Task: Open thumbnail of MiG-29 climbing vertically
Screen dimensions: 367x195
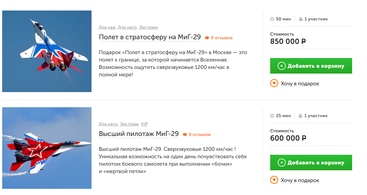Action: (x=47, y=51)
